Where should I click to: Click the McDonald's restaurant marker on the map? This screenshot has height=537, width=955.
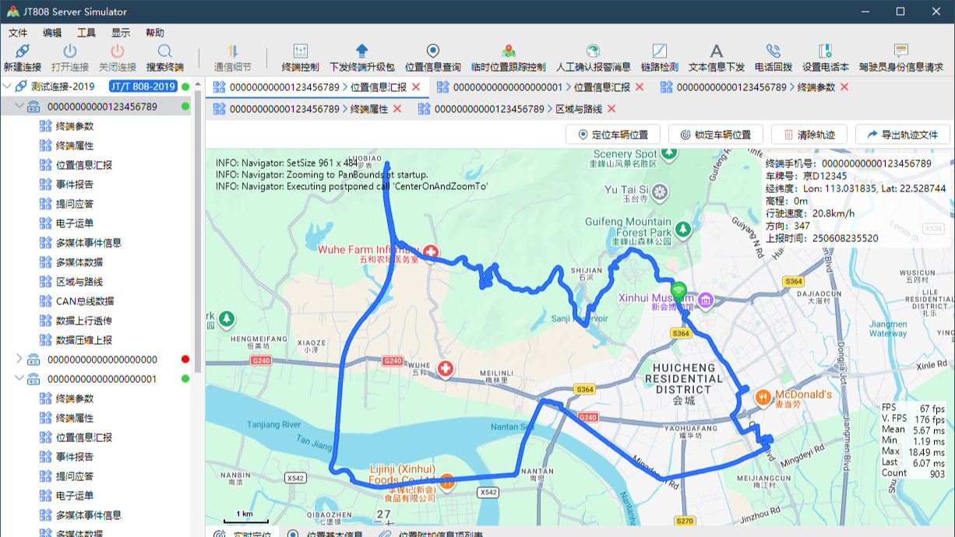click(763, 397)
